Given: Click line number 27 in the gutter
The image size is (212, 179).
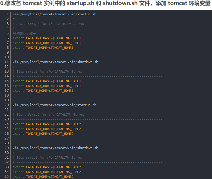Looking at the screenshot, I should (x=7, y=138).
